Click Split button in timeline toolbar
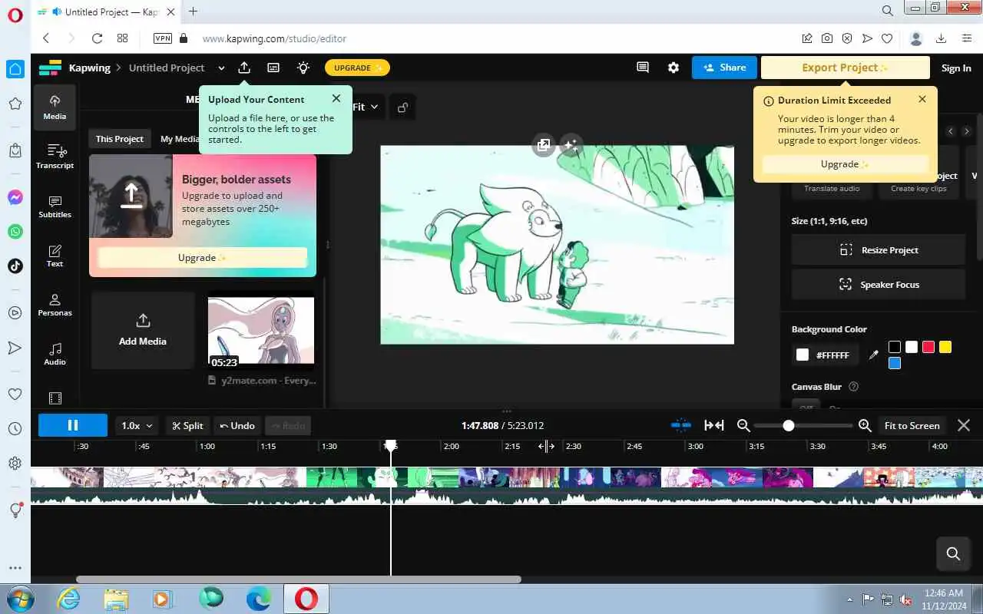Image resolution: width=983 pixels, height=614 pixels. [x=188, y=425]
